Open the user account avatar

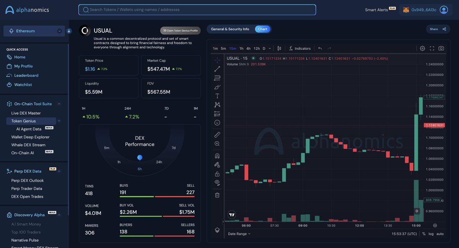tap(444, 10)
